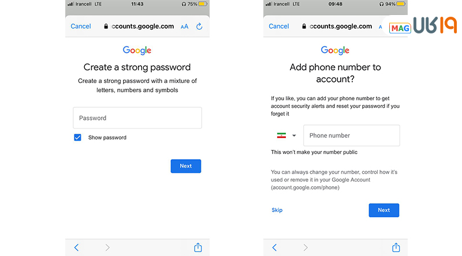Click the MAG logo in the corner
Viewport: 462px width, 256px height.
click(x=400, y=28)
